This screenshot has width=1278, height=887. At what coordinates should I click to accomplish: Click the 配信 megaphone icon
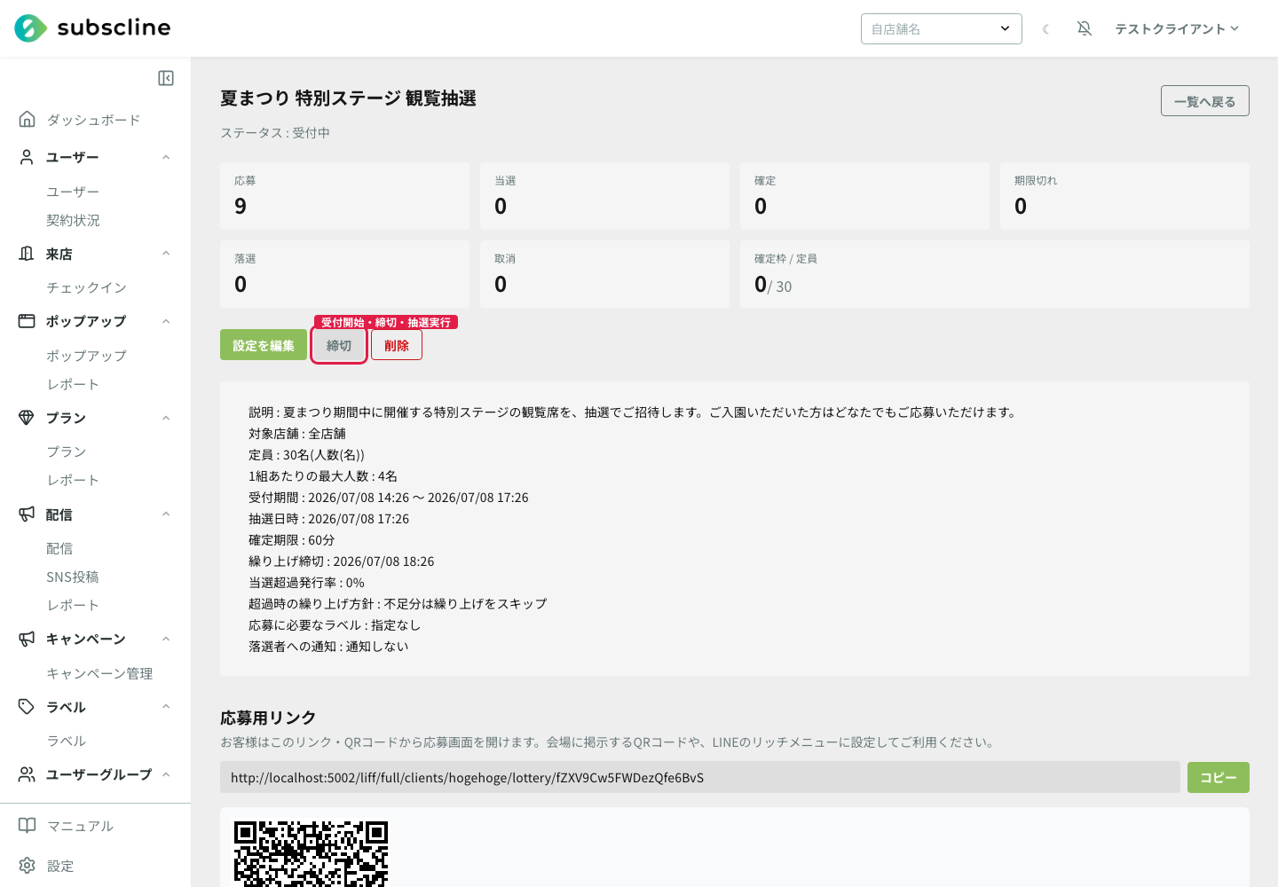28,514
